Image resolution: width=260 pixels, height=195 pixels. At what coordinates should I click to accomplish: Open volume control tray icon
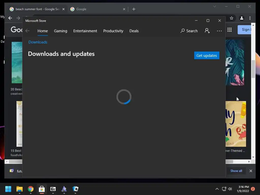point(230,189)
